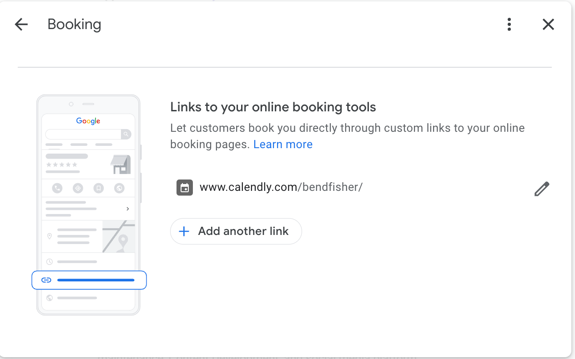
Task: Close the Booking dialog
Action: (x=548, y=25)
